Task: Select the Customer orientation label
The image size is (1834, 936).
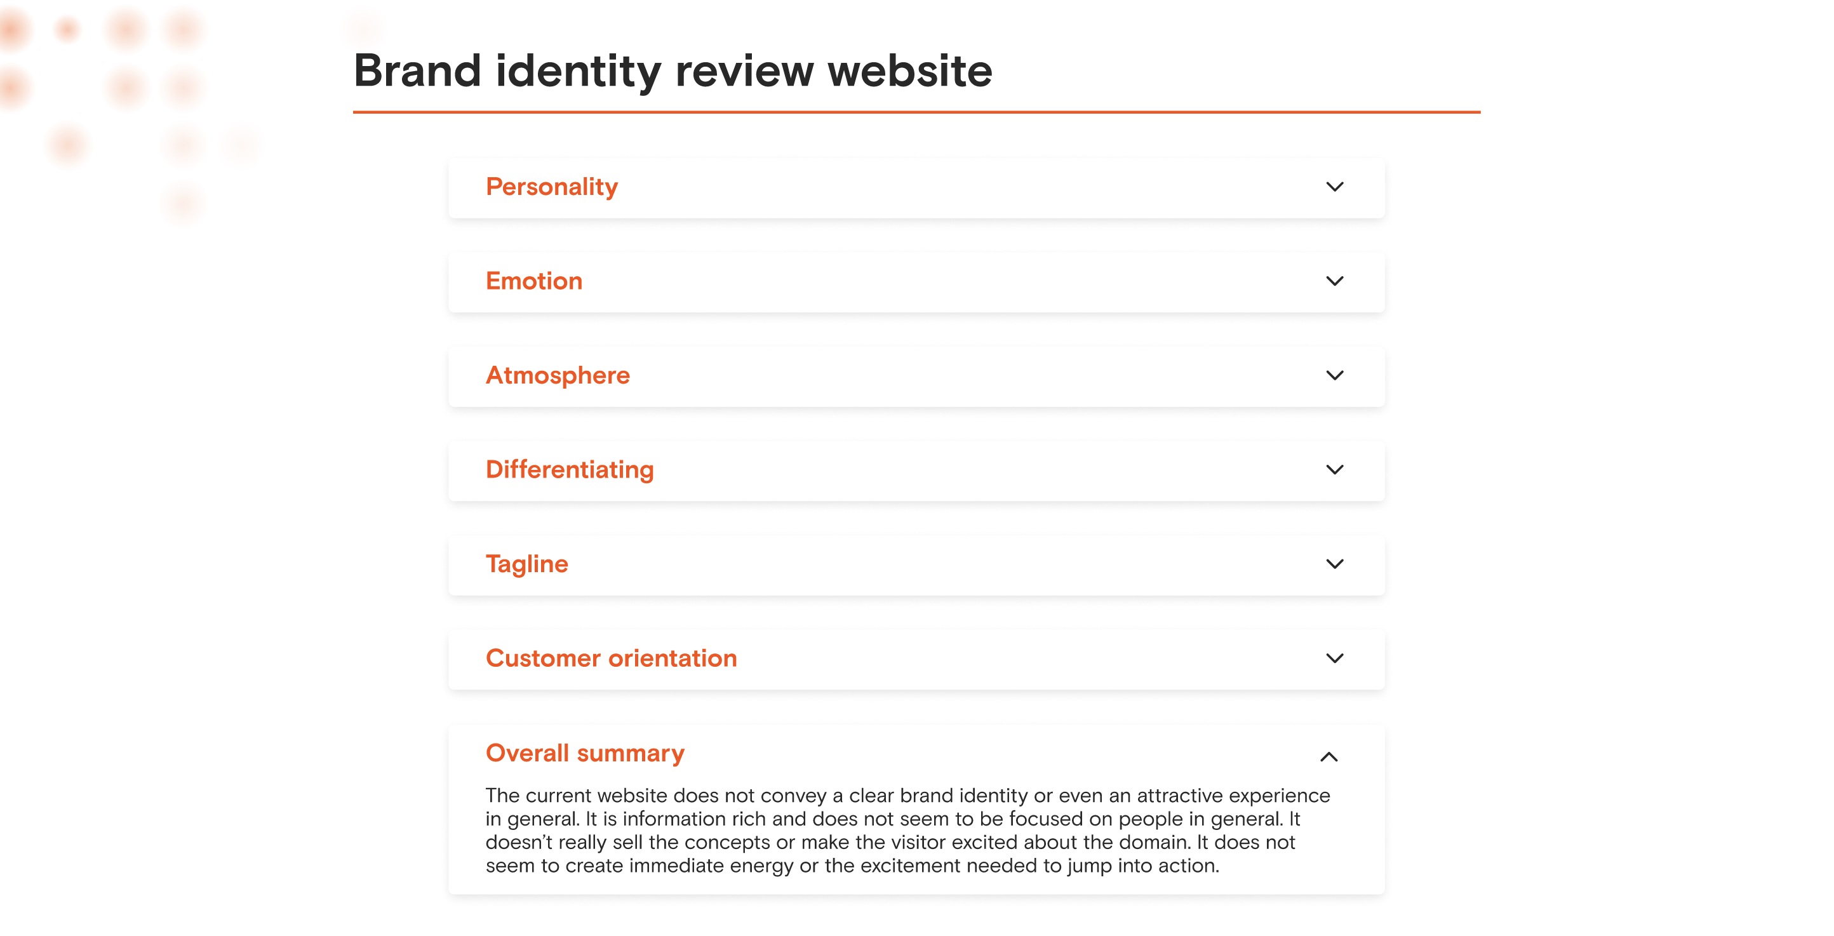Action: point(611,658)
